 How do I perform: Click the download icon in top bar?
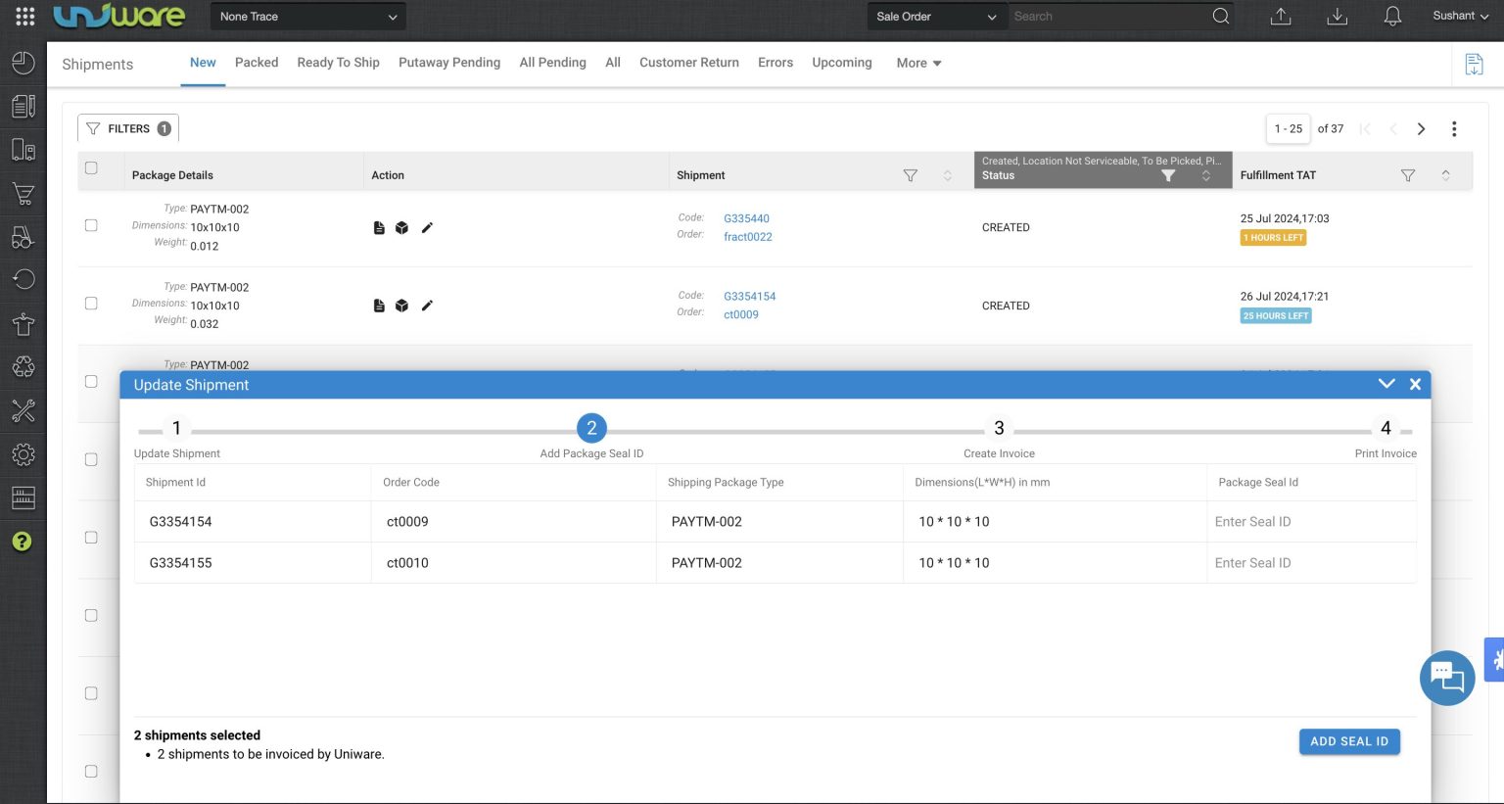coord(1338,17)
